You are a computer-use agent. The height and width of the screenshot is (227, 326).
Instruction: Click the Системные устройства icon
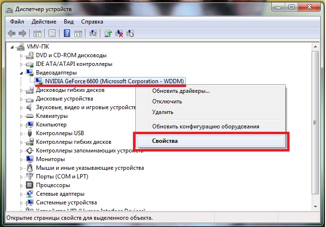30,202
